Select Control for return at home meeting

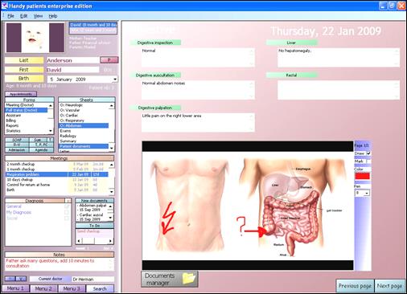pyautogui.click(x=57, y=185)
